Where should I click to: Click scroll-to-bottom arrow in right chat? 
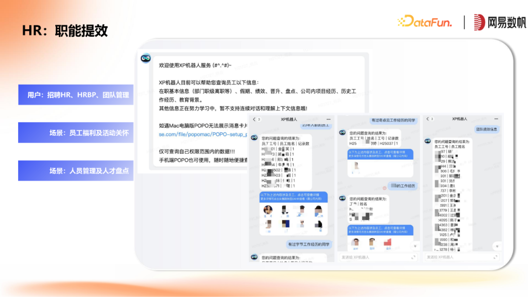[497, 246]
